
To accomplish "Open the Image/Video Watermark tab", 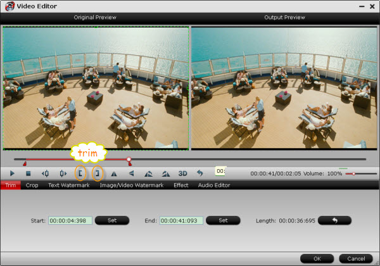I will click(132, 186).
